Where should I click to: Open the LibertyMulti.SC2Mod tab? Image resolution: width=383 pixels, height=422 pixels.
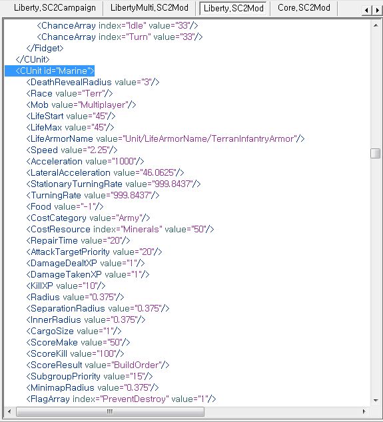point(149,8)
